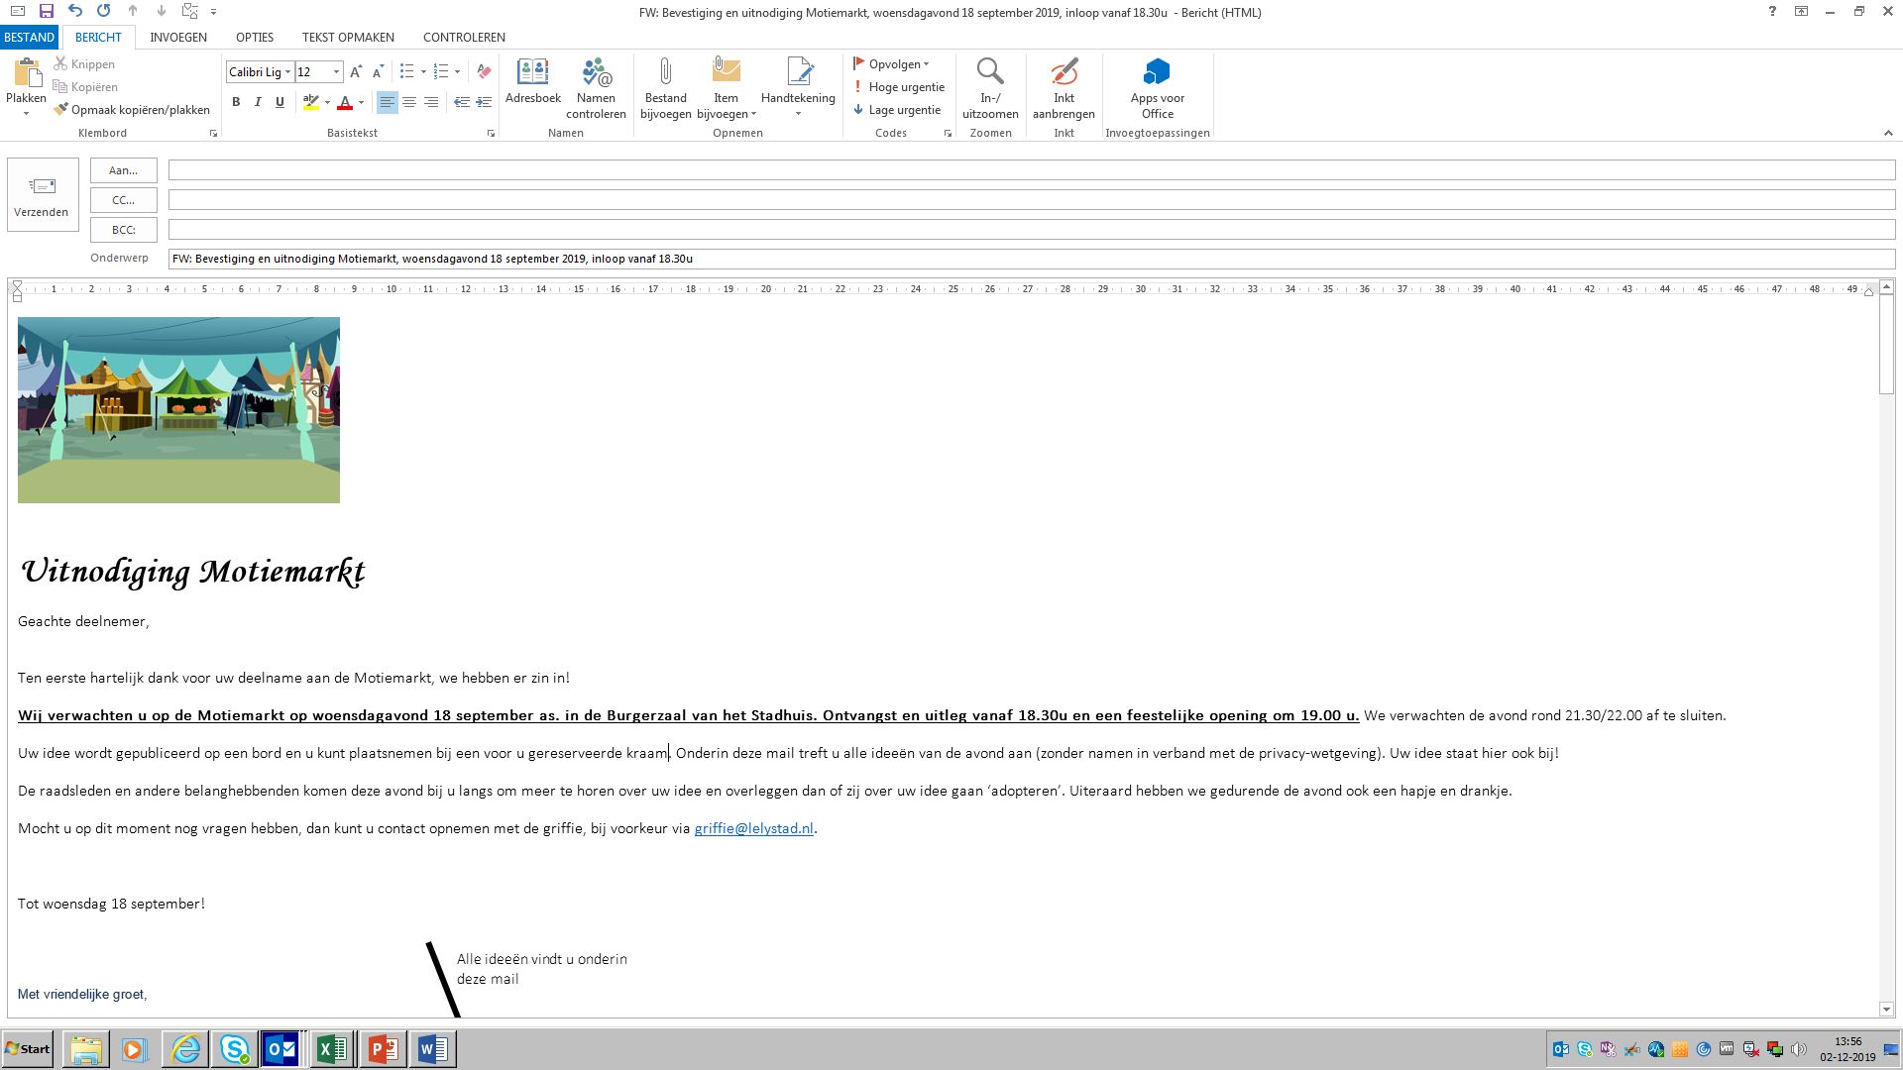The height and width of the screenshot is (1070, 1903).
Task: Open Apps voor Office
Action: pos(1158,88)
